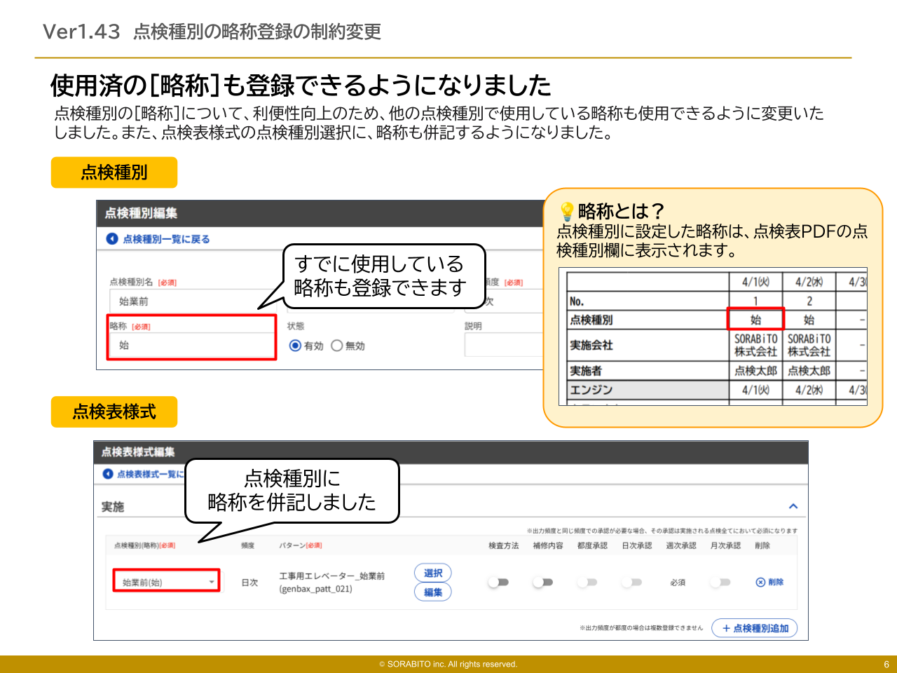Enable the 都度承認 toggle switch
This screenshot has width=897, height=673.
coord(587,582)
